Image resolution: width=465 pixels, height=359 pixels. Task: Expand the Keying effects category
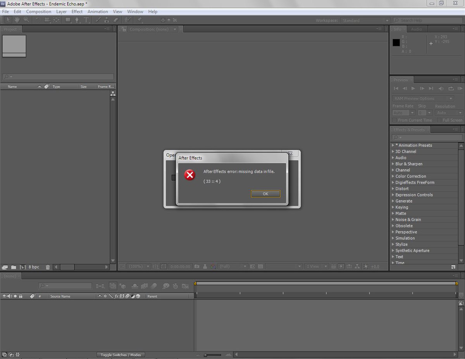pos(394,207)
